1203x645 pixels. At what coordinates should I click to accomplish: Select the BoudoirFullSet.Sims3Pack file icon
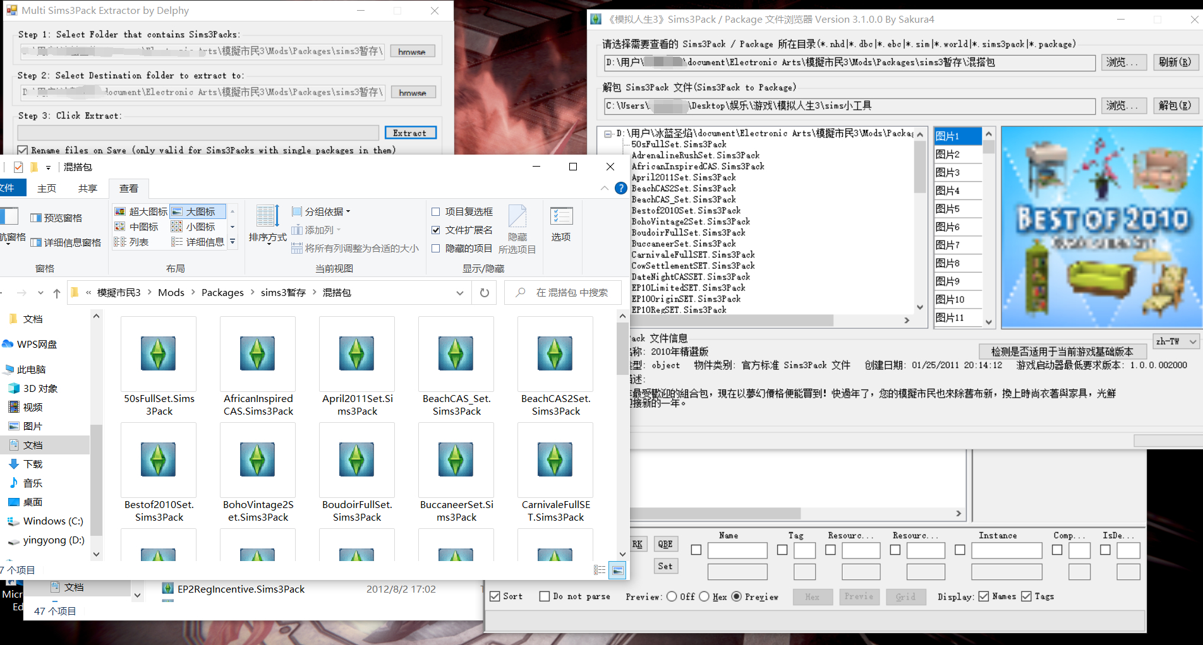coord(357,459)
